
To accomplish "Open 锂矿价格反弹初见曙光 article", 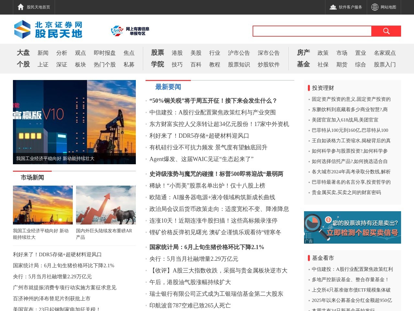I will click(215, 232).
